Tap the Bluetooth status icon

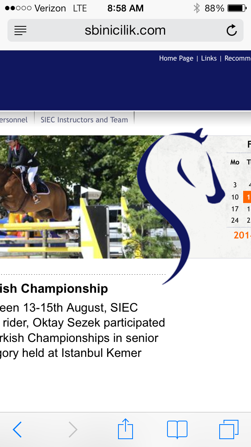[197, 8]
